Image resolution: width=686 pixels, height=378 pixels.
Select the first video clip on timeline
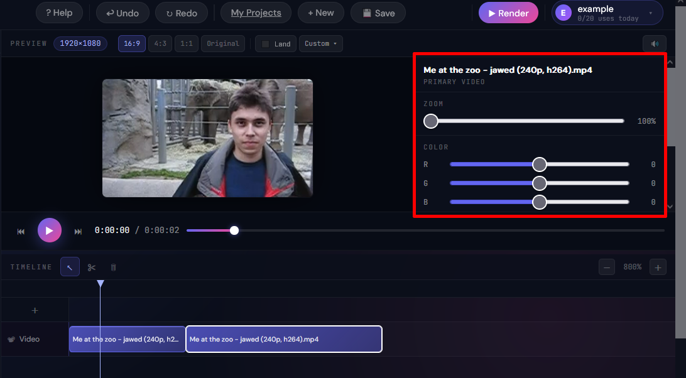(128, 339)
